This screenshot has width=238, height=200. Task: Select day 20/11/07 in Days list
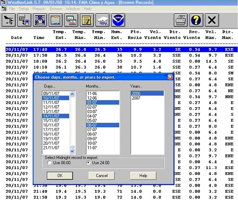pos(56,143)
